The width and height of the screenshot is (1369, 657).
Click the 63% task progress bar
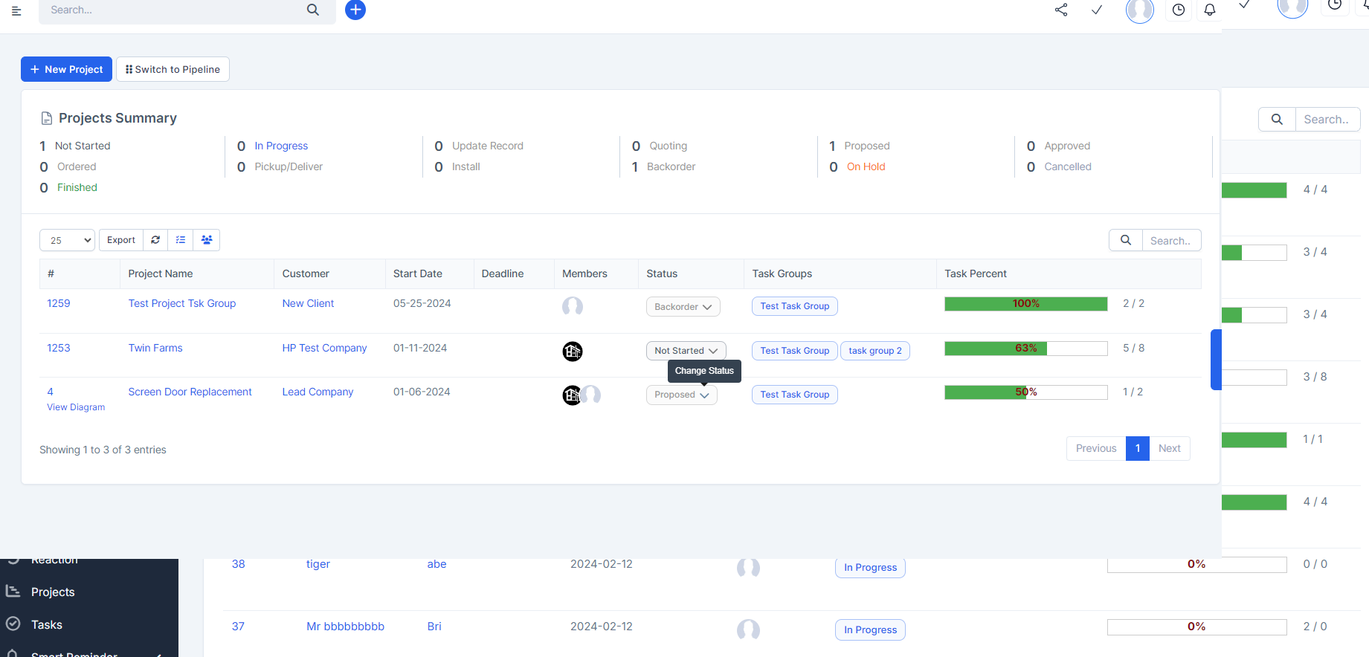point(1025,349)
